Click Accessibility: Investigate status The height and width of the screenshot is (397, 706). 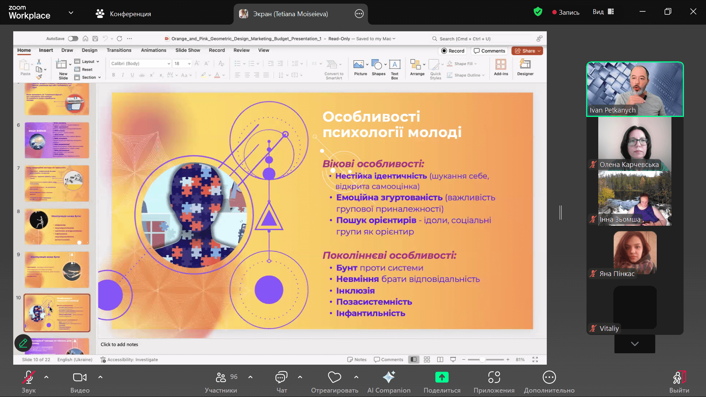point(129,360)
